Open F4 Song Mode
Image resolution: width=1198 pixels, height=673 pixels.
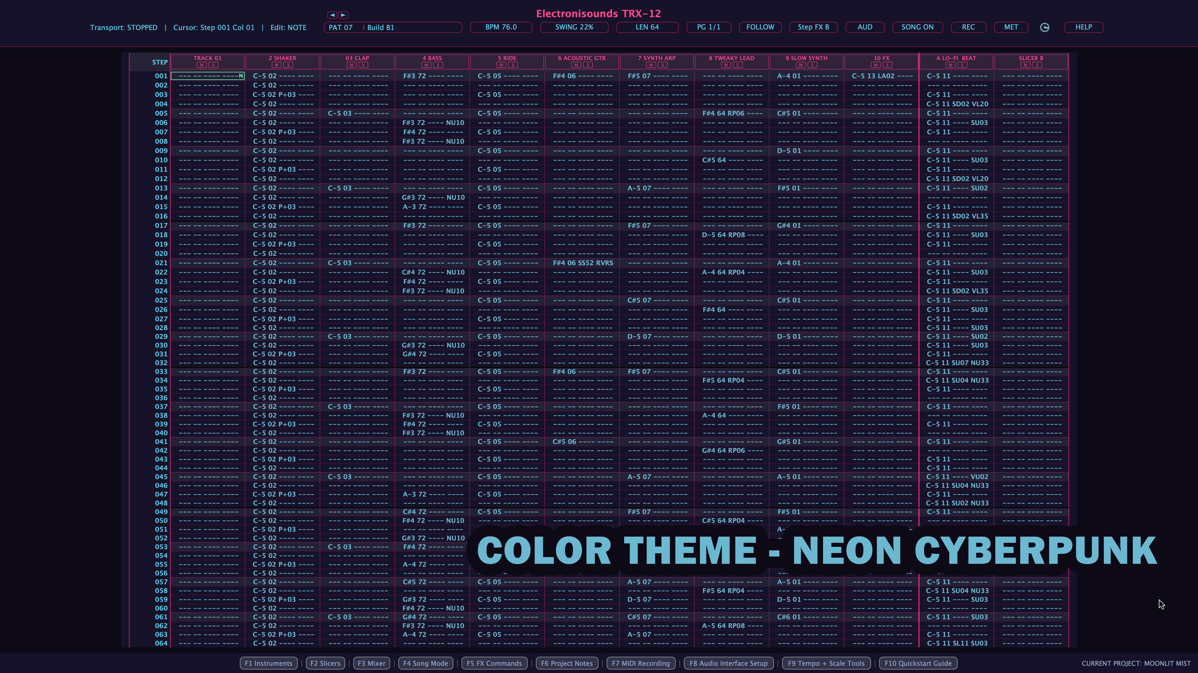[426, 663]
